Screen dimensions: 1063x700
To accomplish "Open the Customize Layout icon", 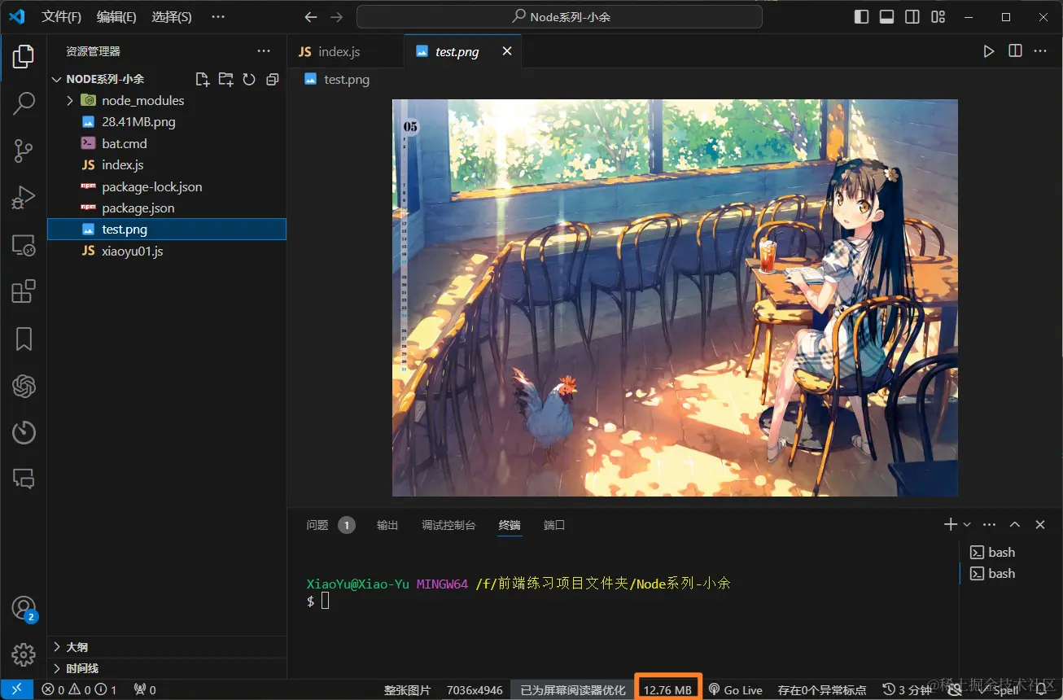I will 938,16.
